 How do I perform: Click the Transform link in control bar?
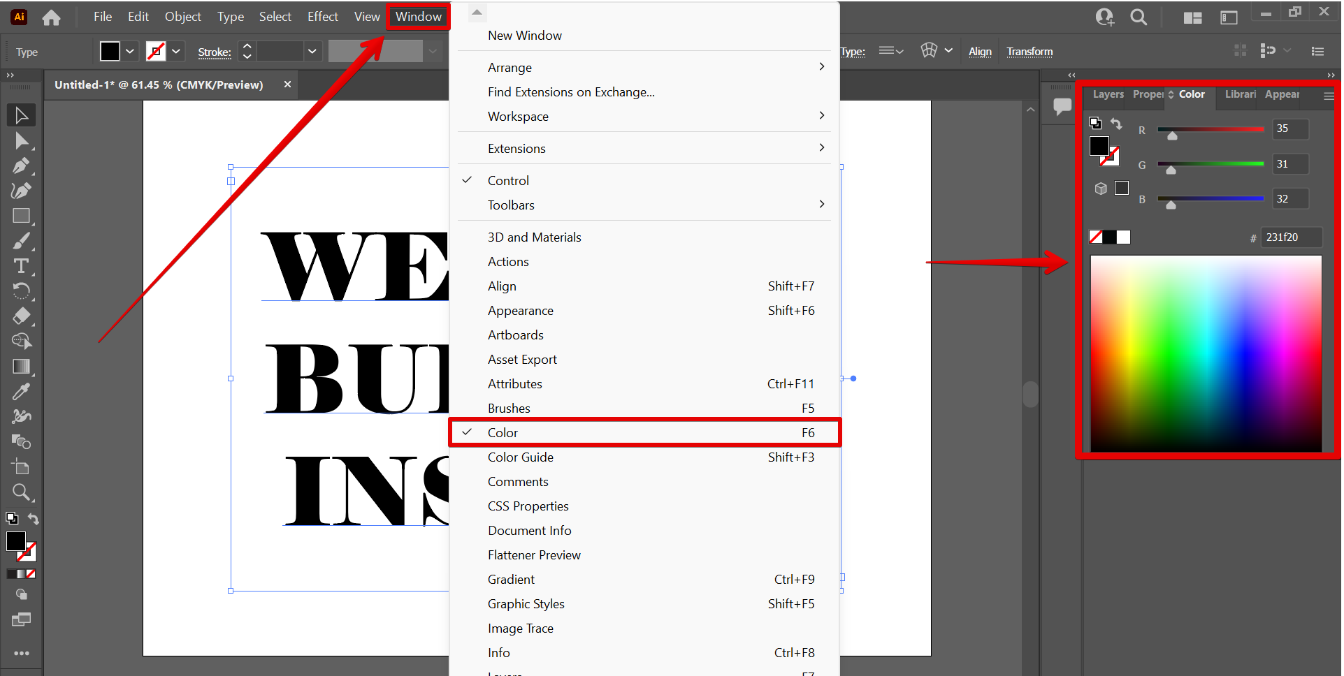[1029, 52]
